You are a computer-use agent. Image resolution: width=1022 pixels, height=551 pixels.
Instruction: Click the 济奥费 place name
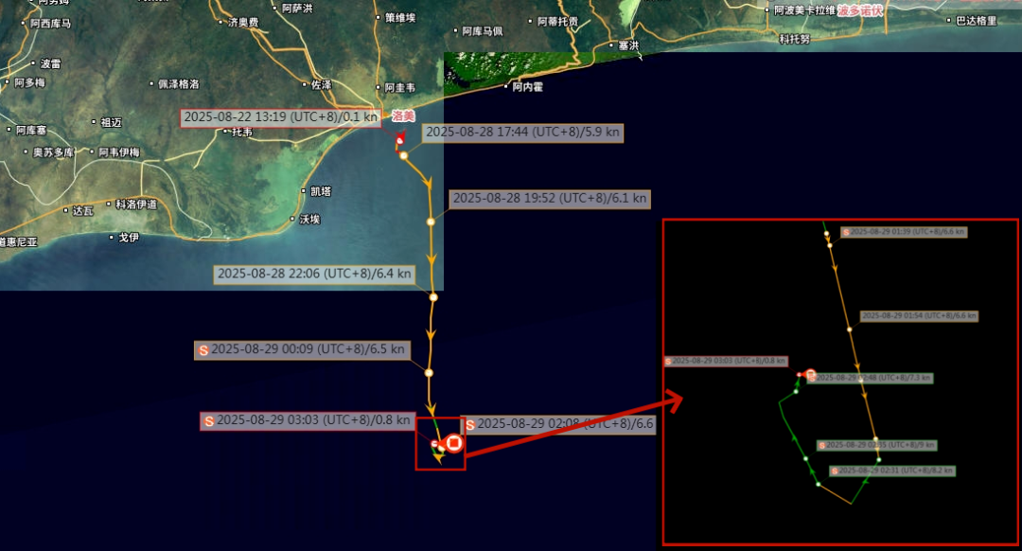243,22
